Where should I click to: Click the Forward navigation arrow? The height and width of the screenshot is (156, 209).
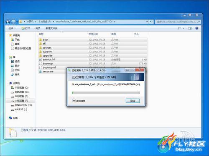[x=13, y=22]
